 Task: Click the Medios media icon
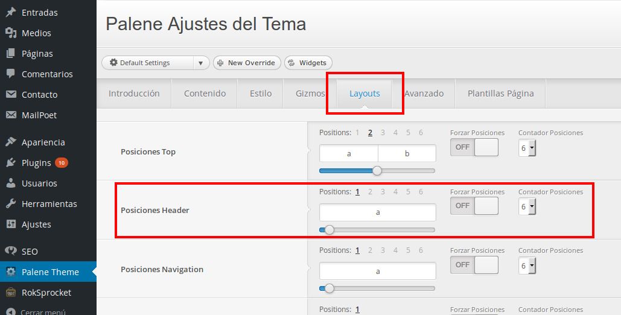tap(11, 33)
